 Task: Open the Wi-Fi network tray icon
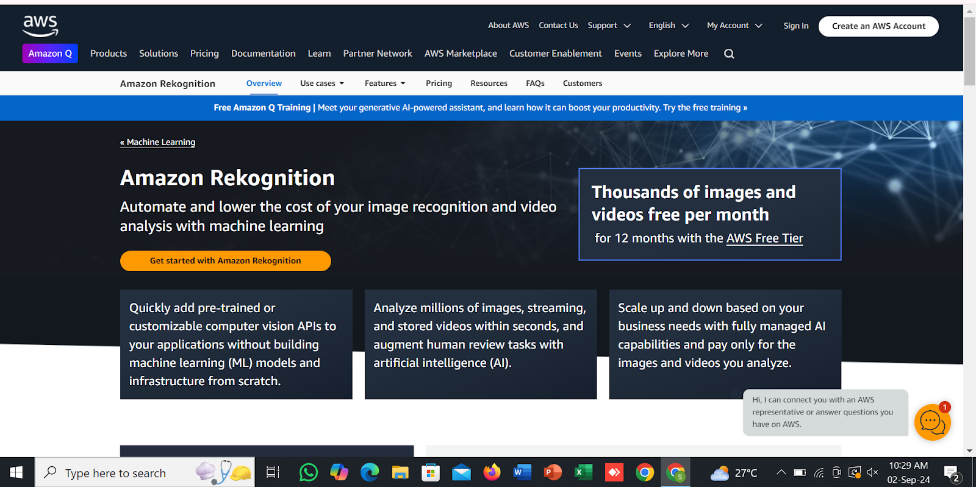coord(819,472)
